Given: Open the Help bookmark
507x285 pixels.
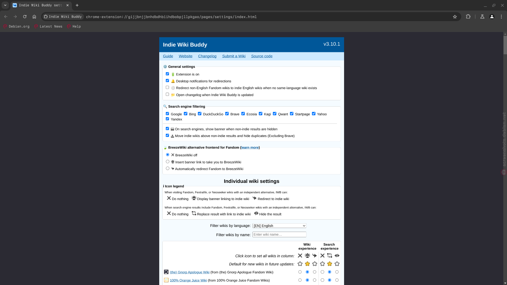Looking at the screenshot, I should 74,26.
